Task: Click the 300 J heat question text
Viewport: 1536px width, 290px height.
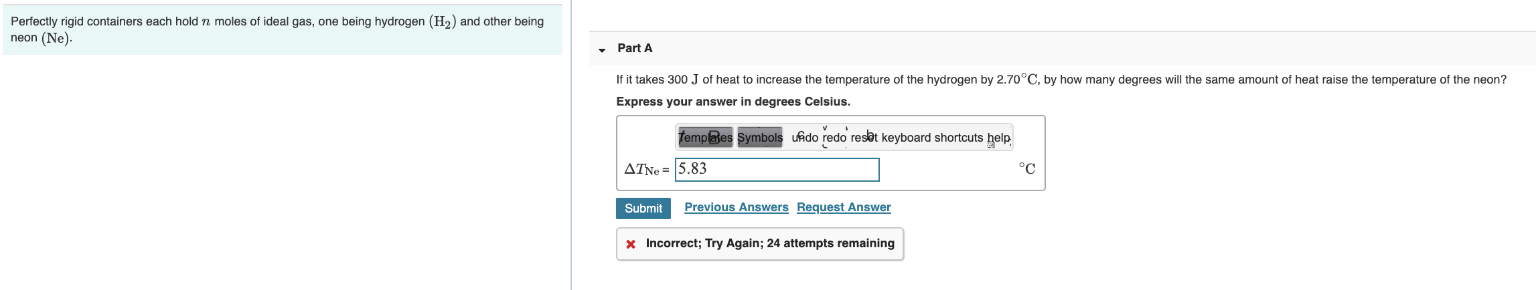Action: pos(1061,80)
